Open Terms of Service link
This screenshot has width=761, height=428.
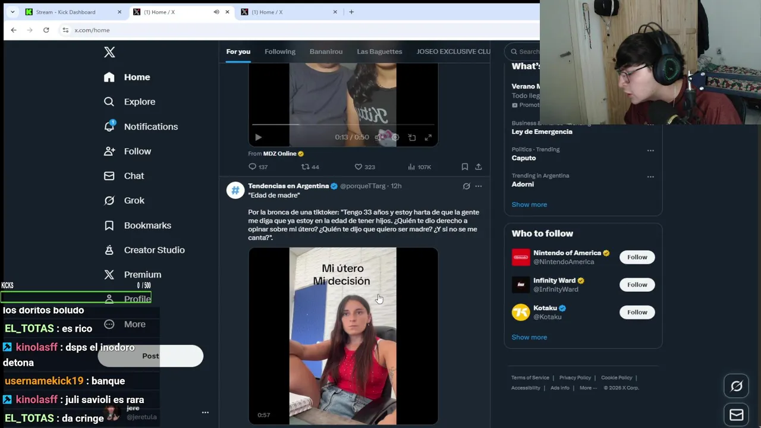[x=530, y=377]
